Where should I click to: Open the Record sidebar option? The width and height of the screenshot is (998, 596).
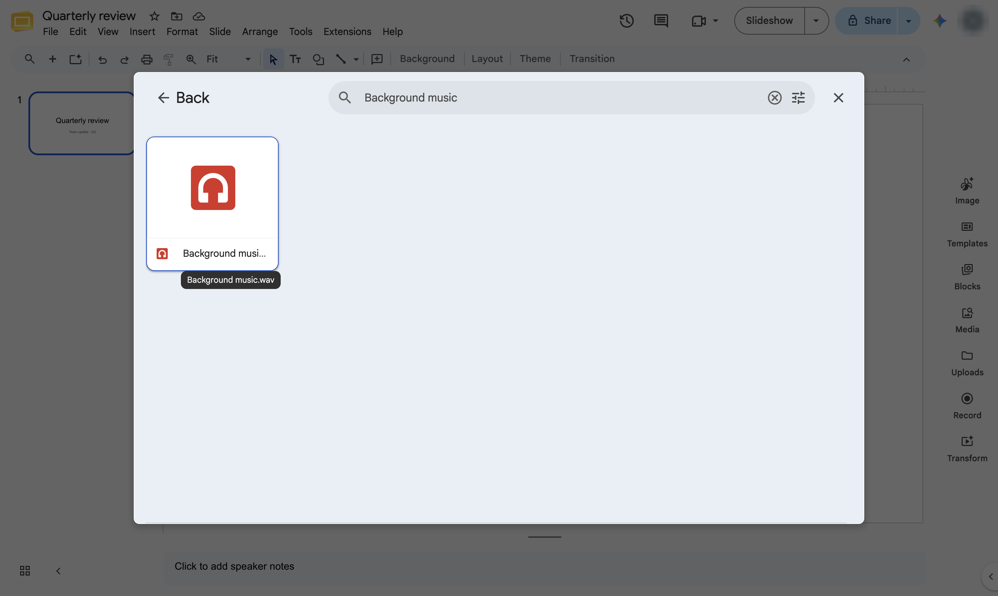(x=967, y=406)
